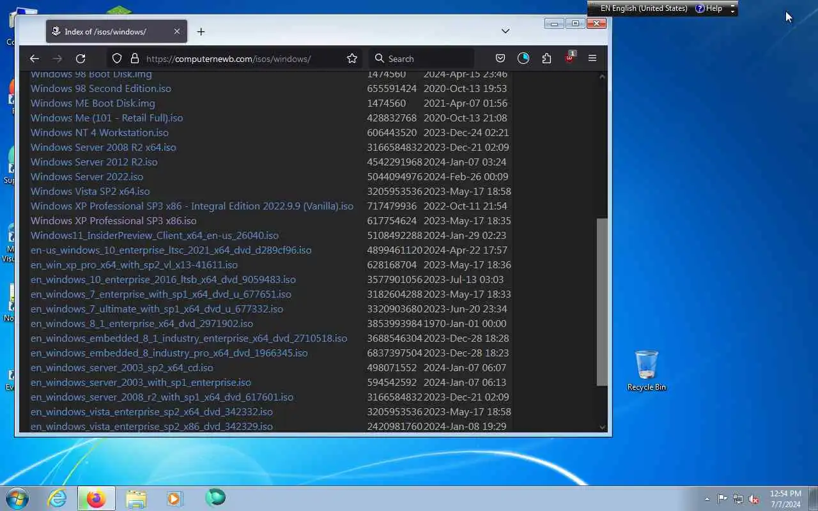Open en-us_windows_10_enterprise_ltsc_2021 iso link

pos(171,250)
